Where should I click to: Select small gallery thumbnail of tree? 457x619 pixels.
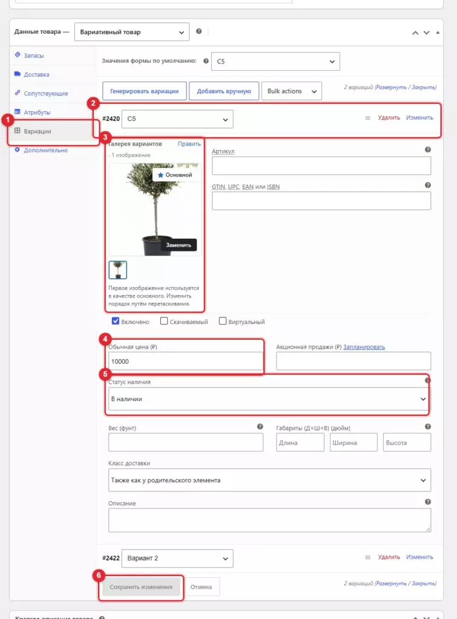coord(118,270)
